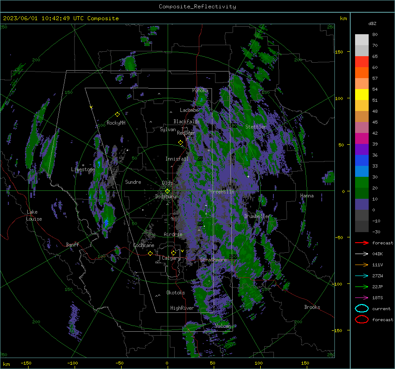Click the 18TS legend text
This screenshot has height=369, width=395.
coord(377,298)
